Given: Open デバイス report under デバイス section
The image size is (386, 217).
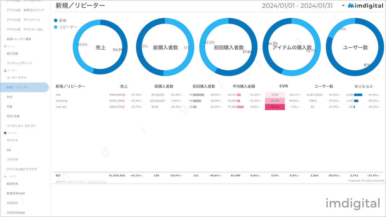Looking at the screenshot, I should click(x=12, y=140).
